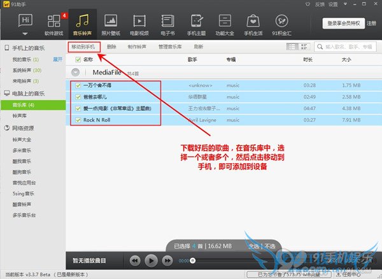This screenshot has height=279, width=382.
Task: Click the red 4 notification badge
Action: pyautogui.click(x=64, y=15)
